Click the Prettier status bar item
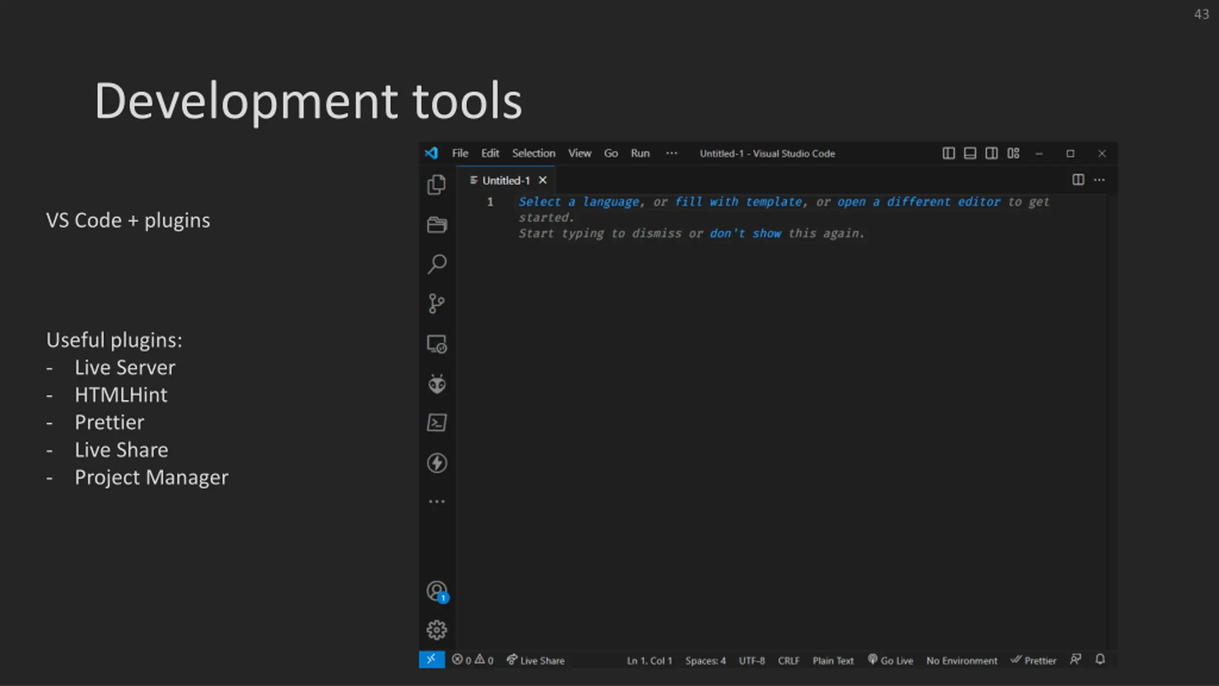 pos(1033,660)
